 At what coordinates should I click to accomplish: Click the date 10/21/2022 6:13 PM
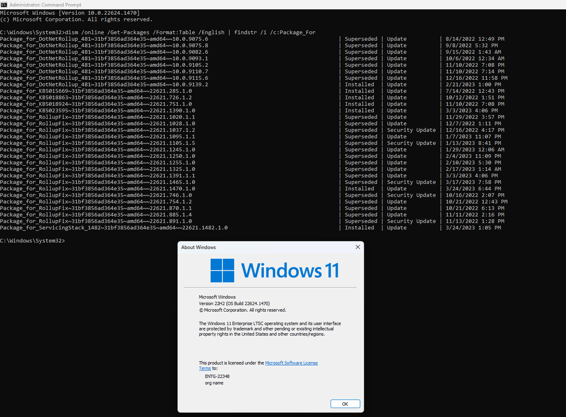tap(475, 208)
